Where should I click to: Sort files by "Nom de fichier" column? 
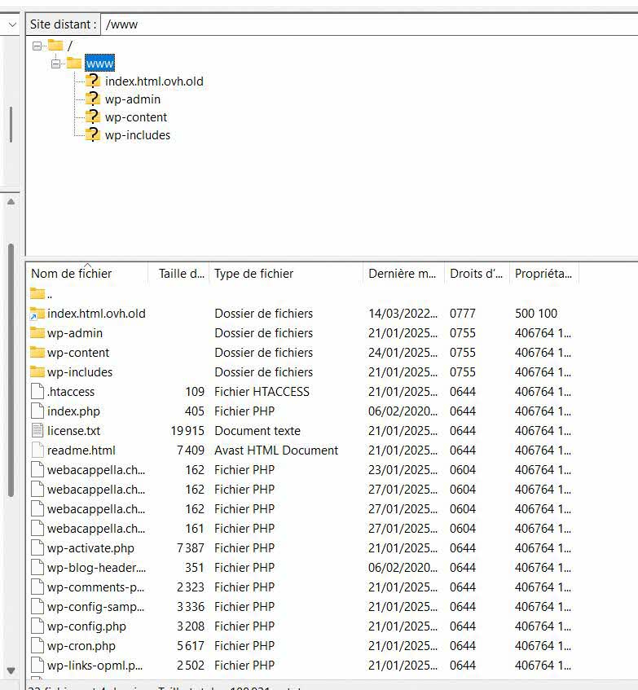pyautogui.click(x=72, y=274)
